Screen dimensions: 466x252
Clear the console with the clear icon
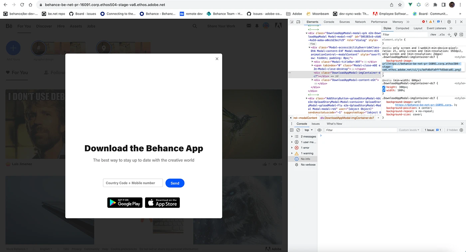coord(298,130)
